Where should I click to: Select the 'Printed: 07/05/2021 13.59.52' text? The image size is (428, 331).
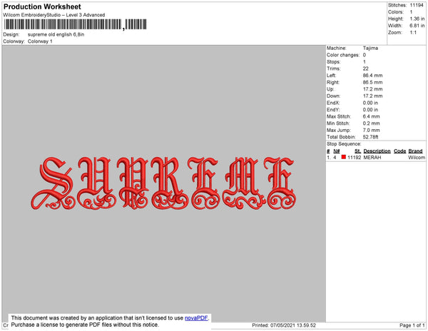coord(284,325)
